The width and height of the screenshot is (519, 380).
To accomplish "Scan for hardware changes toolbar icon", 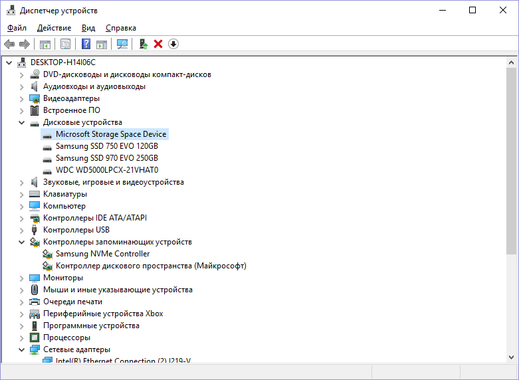I will pos(122,44).
